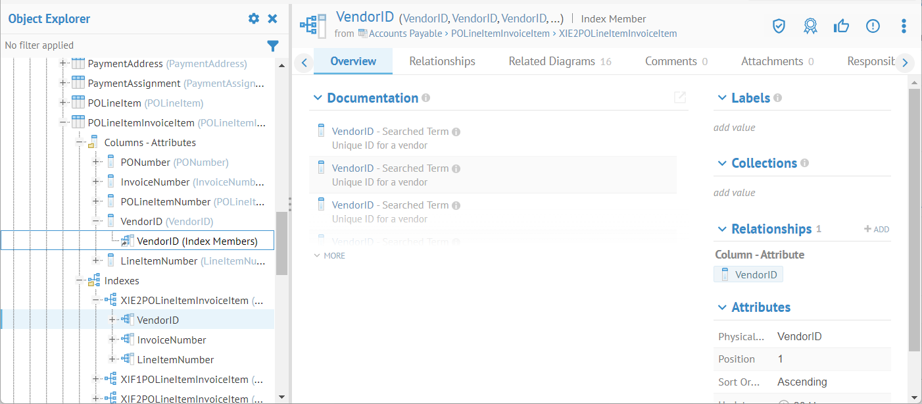Open Object Explorer settings gear
This screenshot has width=922, height=404.
[x=254, y=19]
